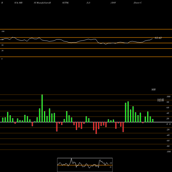Click the MR axis label 80
The height and width of the screenshot is (172, 172).
(x=168, y=102)
